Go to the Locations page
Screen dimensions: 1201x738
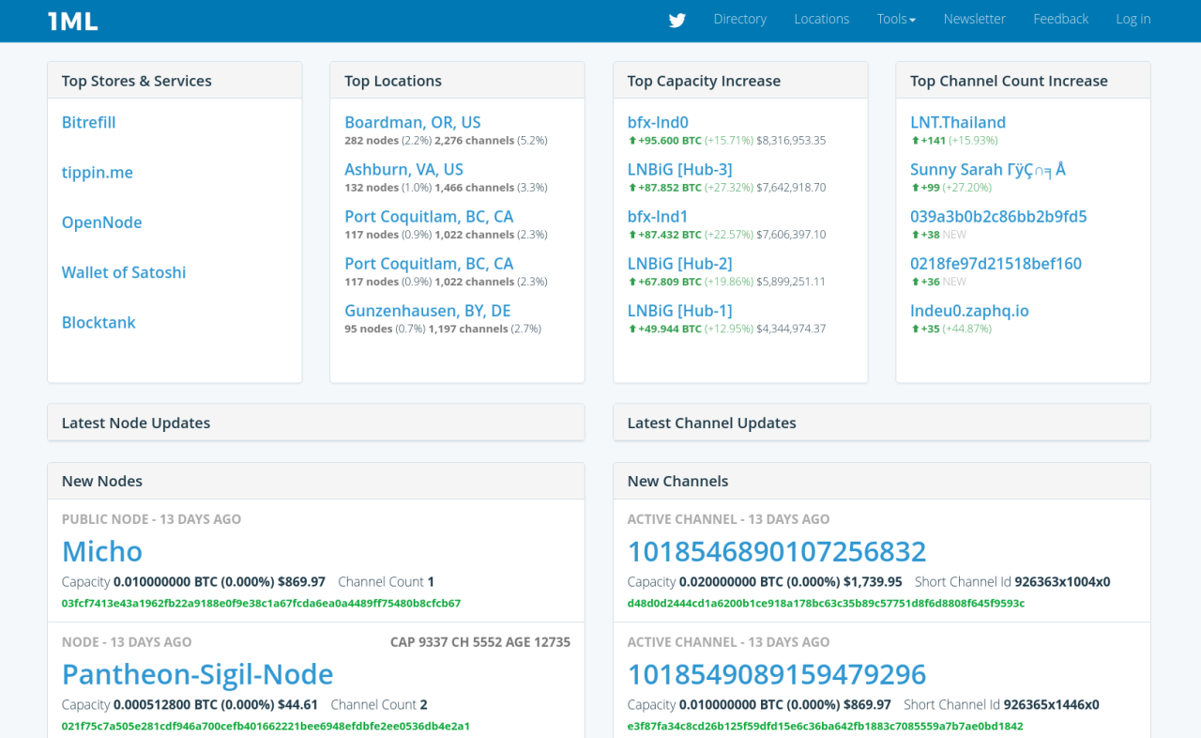[x=821, y=20]
